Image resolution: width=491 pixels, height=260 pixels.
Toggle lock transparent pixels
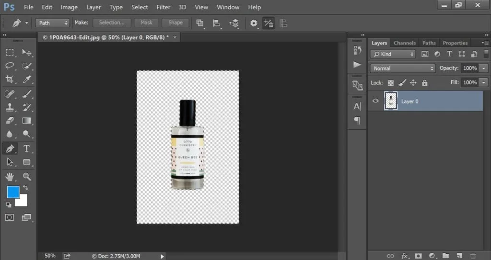[390, 83]
